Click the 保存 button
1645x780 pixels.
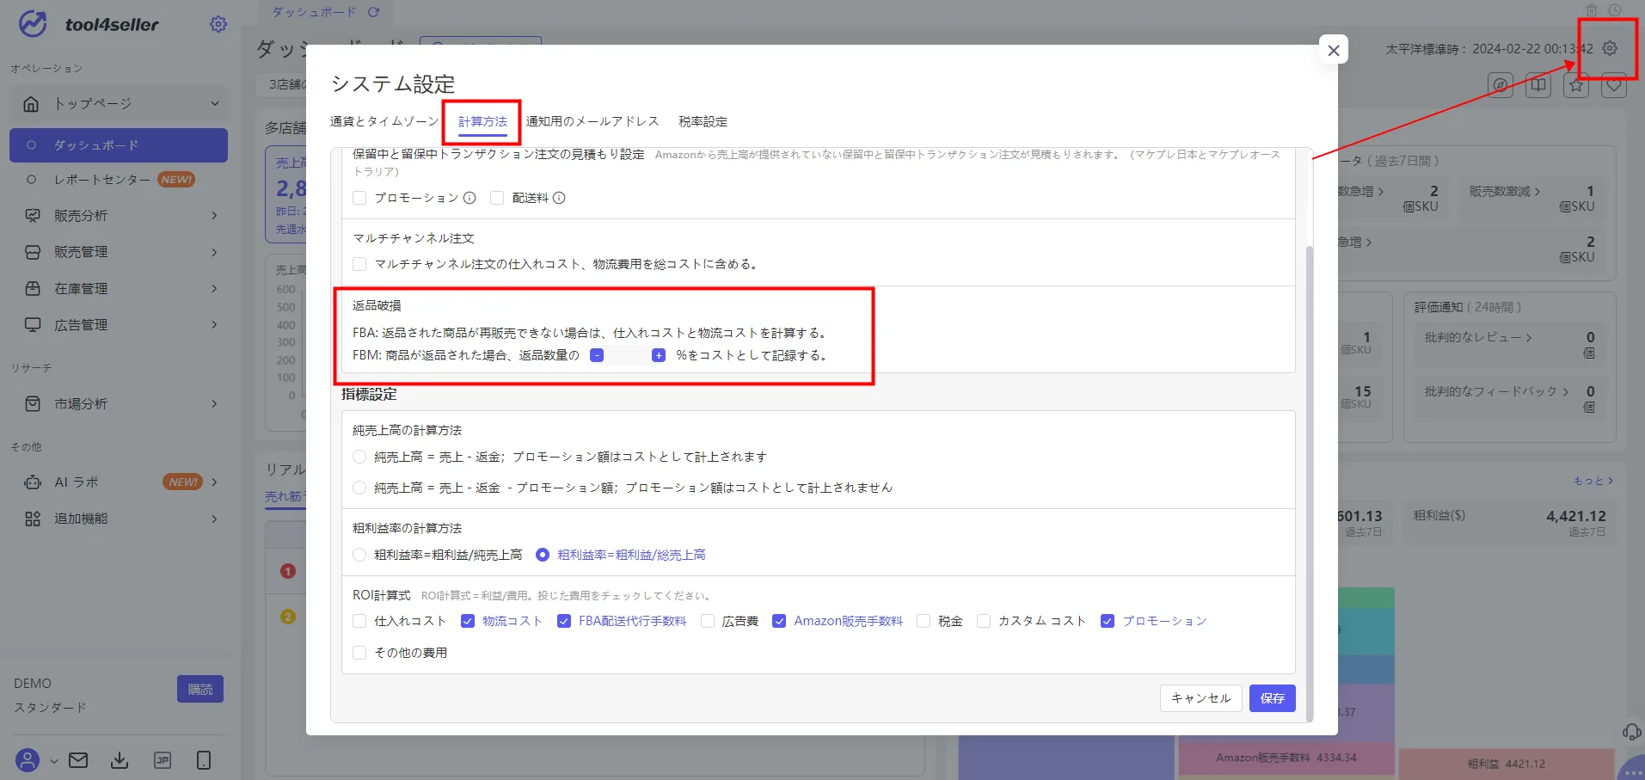point(1273,698)
